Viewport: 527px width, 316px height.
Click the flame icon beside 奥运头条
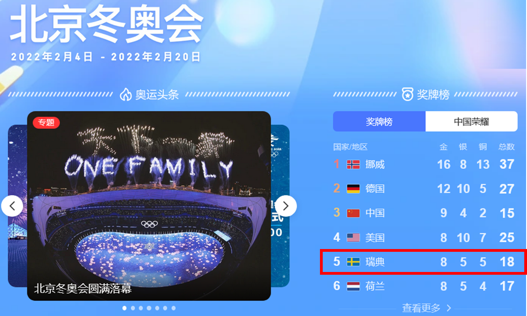click(x=126, y=94)
